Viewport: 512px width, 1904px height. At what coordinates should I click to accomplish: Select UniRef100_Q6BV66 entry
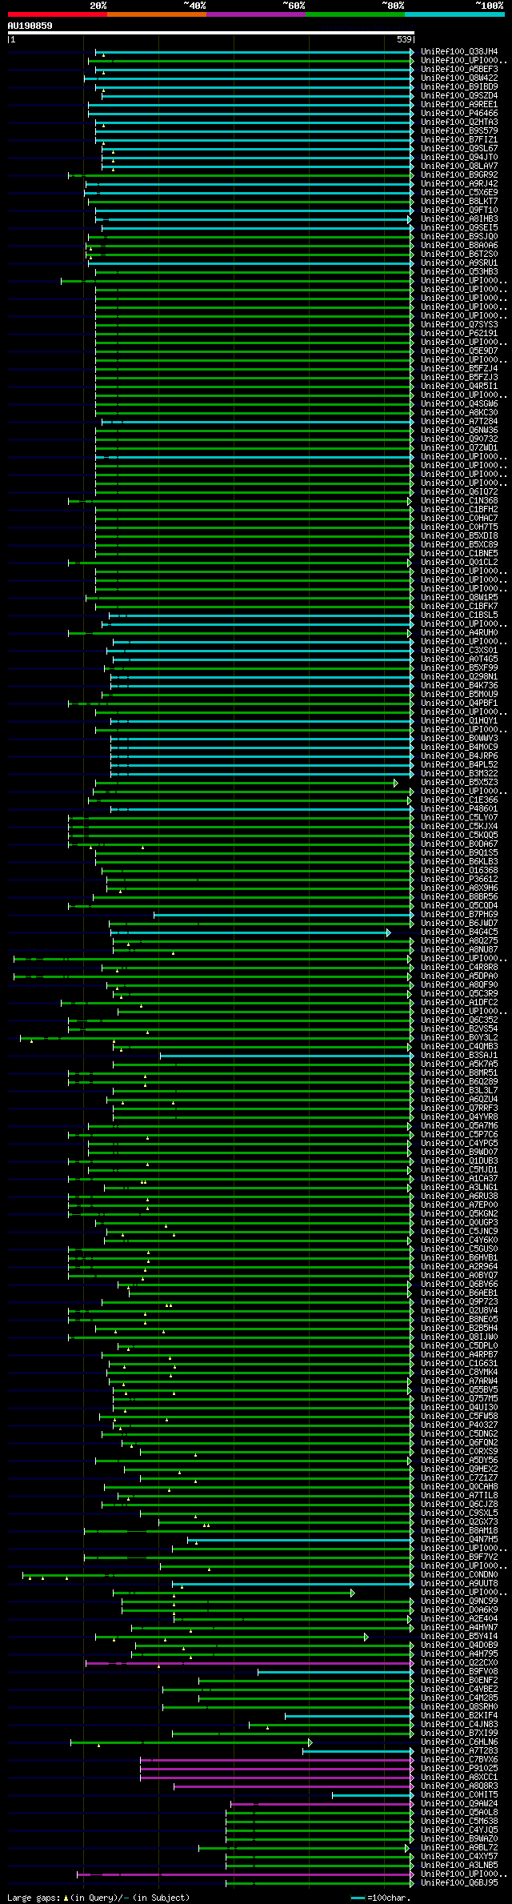pyautogui.click(x=459, y=1285)
